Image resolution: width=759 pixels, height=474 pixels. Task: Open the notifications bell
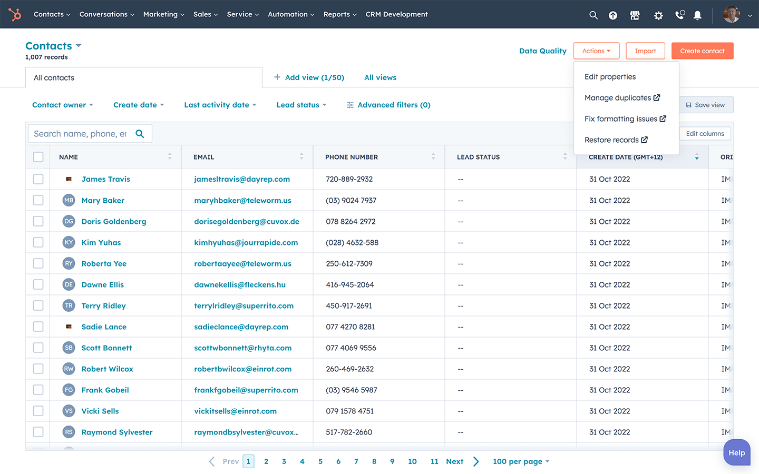coord(697,15)
